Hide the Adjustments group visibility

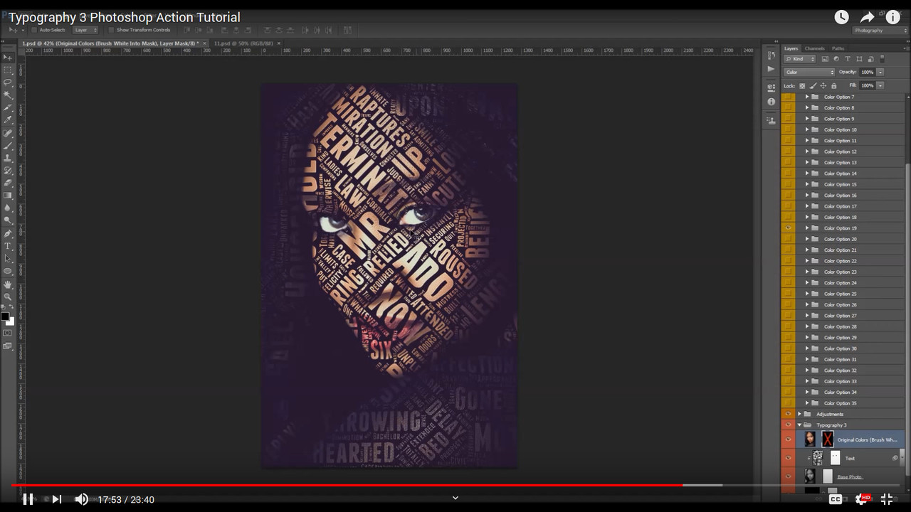(788, 414)
